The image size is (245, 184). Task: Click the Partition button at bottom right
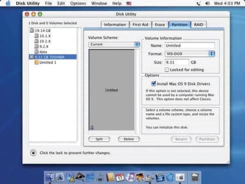(x=207, y=139)
